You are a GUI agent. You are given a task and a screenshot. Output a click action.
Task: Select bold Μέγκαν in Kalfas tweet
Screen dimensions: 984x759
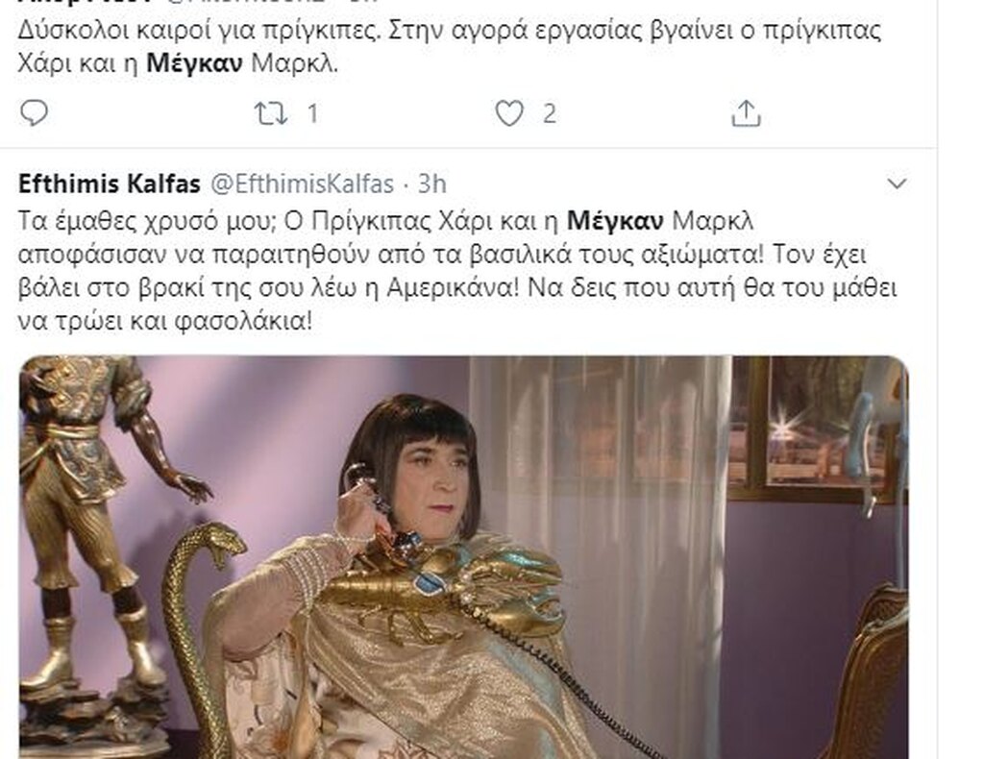(x=615, y=221)
